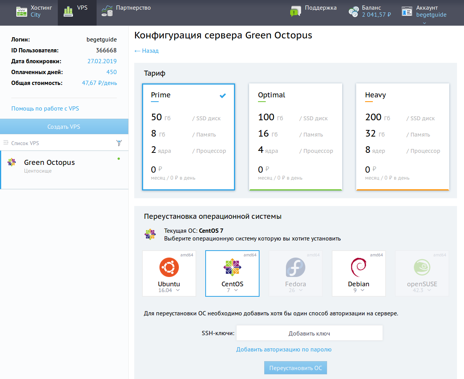The height and width of the screenshot is (379, 464).
Task: Click the green status dot of Green Octopus
Action: [x=119, y=159]
